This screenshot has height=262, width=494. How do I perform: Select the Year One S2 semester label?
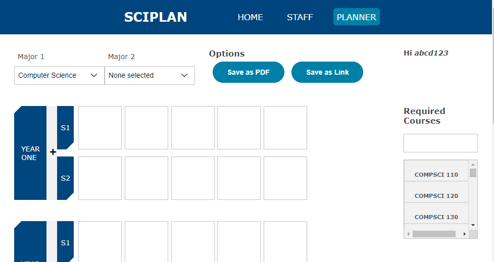[65, 178]
